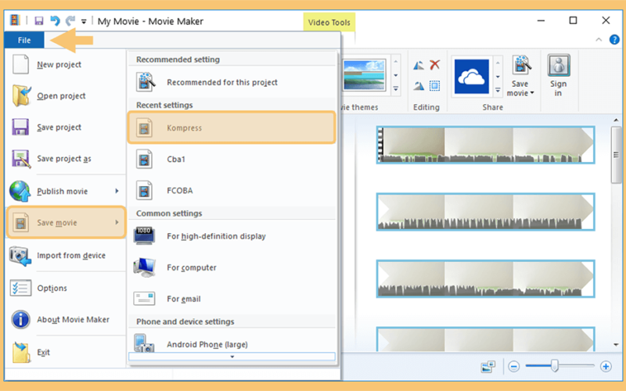Select the second video clip strip in storyboard
The image size is (626, 391).
(485, 212)
